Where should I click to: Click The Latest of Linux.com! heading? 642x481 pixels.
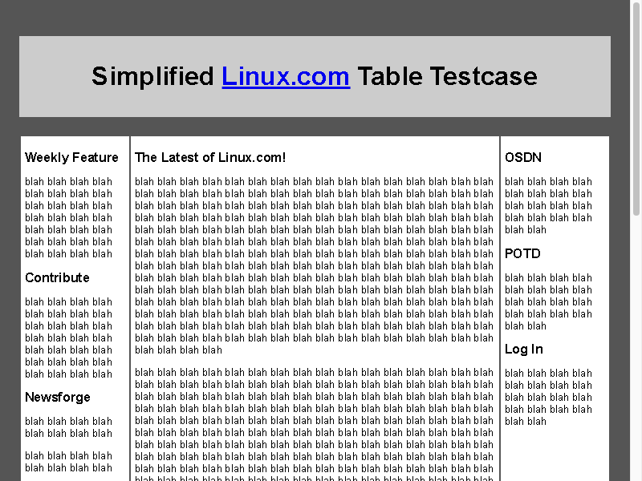[x=210, y=157]
